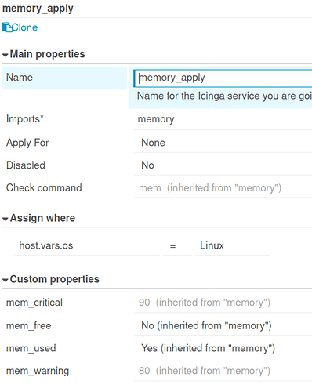Open the mem_free dropdown

tap(223, 325)
